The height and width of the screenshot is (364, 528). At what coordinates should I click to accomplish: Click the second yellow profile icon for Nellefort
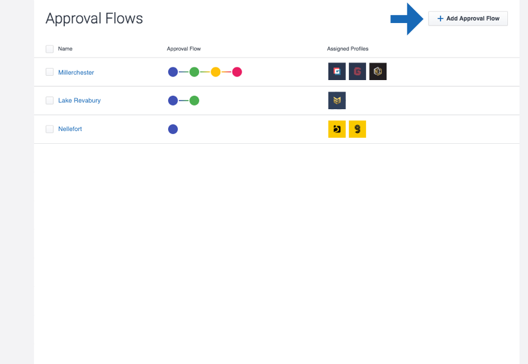[x=357, y=129]
